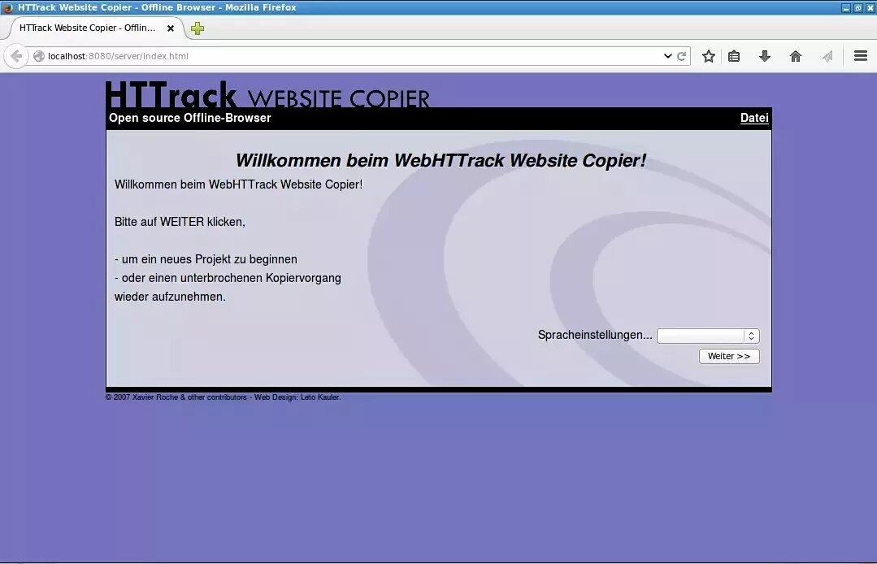
Task: Minimize the Firefox window
Action: pyautogui.click(x=845, y=8)
